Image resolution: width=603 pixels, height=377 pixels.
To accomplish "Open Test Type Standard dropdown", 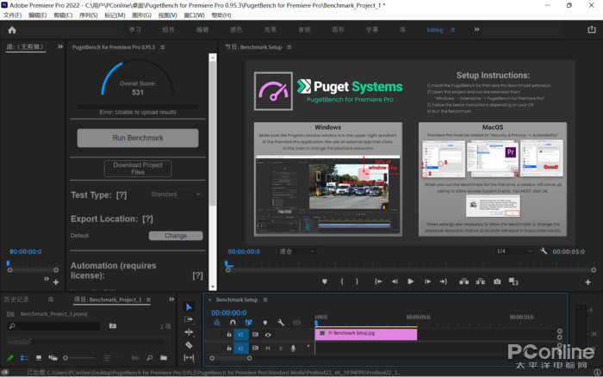I will (176, 194).
